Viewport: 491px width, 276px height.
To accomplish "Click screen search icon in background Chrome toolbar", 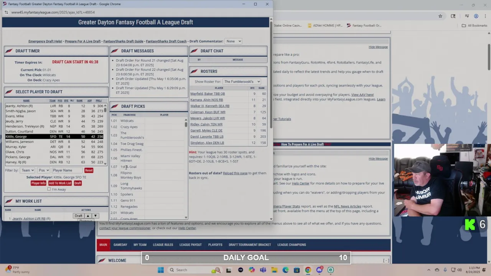I will click(x=453, y=16).
